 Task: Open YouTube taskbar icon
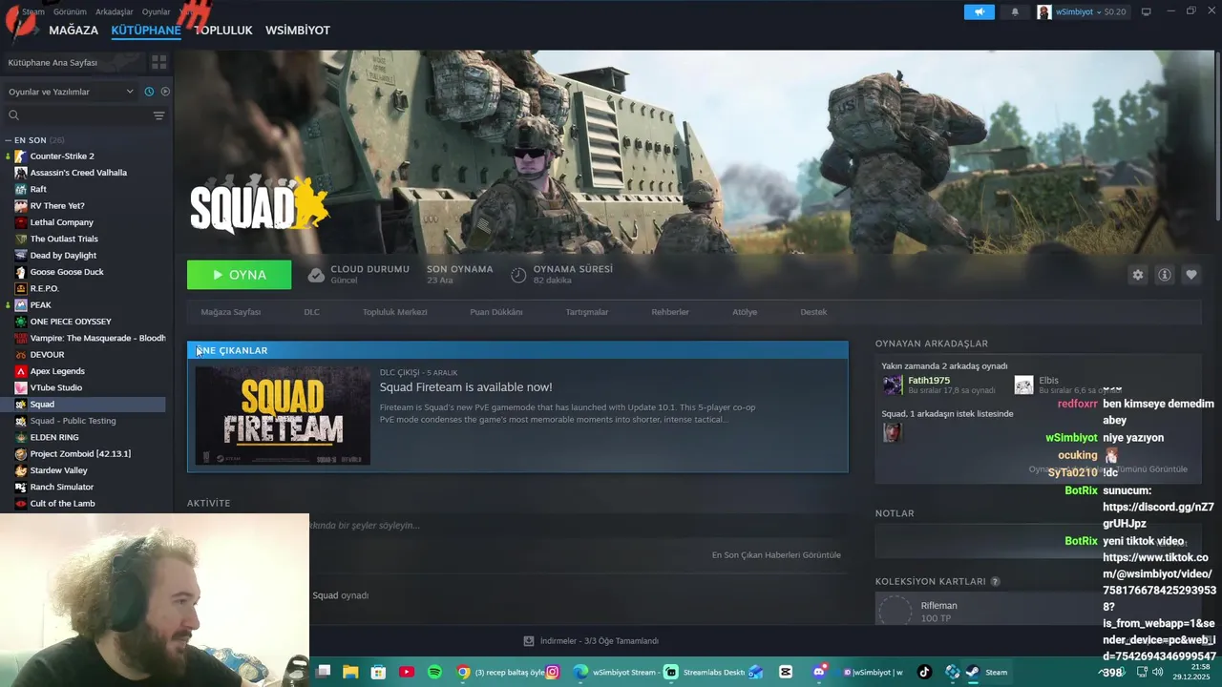coord(407,672)
